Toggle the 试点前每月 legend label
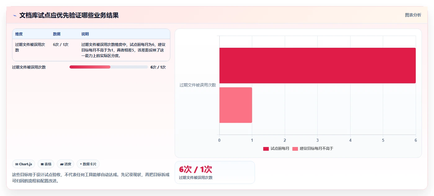Viewport: 434px width, 196px height. (x=280, y=149)
